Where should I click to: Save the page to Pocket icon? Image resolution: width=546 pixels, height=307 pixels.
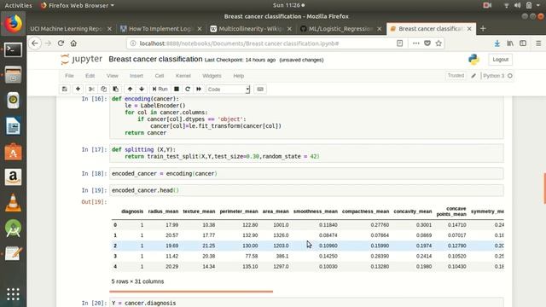pos(427,43)
